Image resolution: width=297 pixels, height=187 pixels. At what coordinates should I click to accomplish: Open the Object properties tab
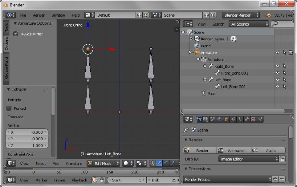click(226, 119)
